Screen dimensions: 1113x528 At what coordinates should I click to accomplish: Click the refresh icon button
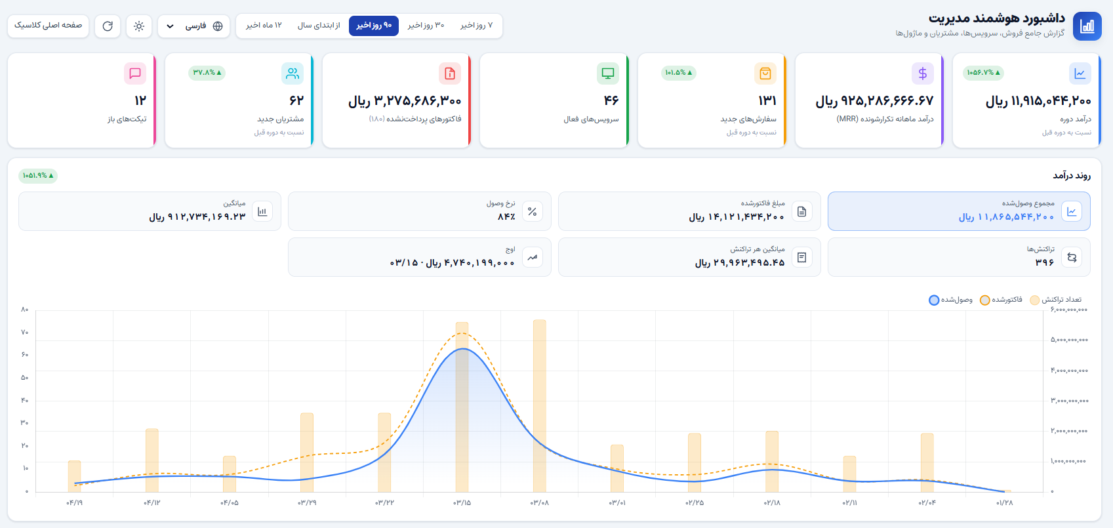[108, 26]
